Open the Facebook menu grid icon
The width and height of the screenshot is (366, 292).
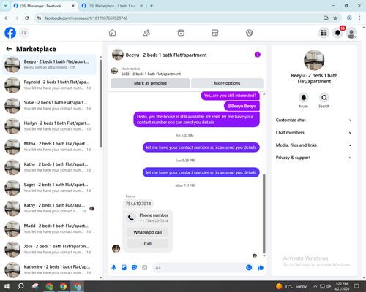(x=324, y=33)
